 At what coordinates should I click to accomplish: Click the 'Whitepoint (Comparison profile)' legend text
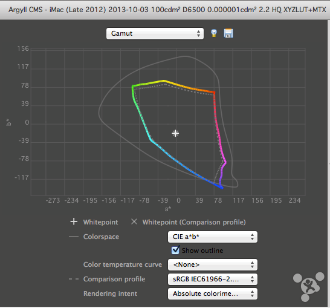[x=194, y=222]
